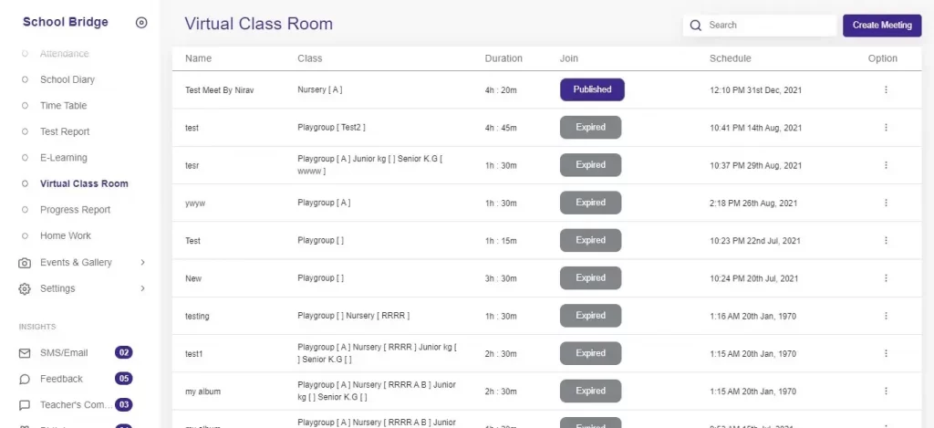The width and height of the screenshot is (934, 428).
Task: Click the School Bridge logo title
Action: point(66,22)
